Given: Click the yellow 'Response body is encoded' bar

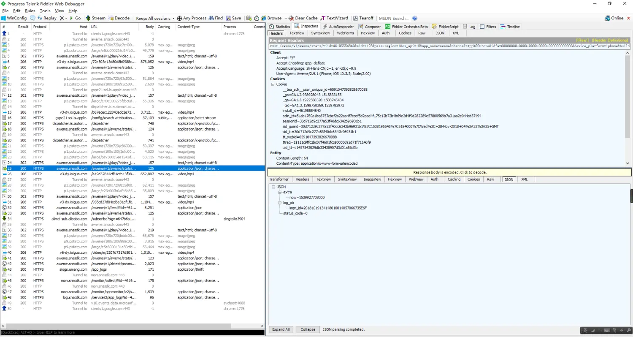Looking at the screenshot, I should click(449, 172).
